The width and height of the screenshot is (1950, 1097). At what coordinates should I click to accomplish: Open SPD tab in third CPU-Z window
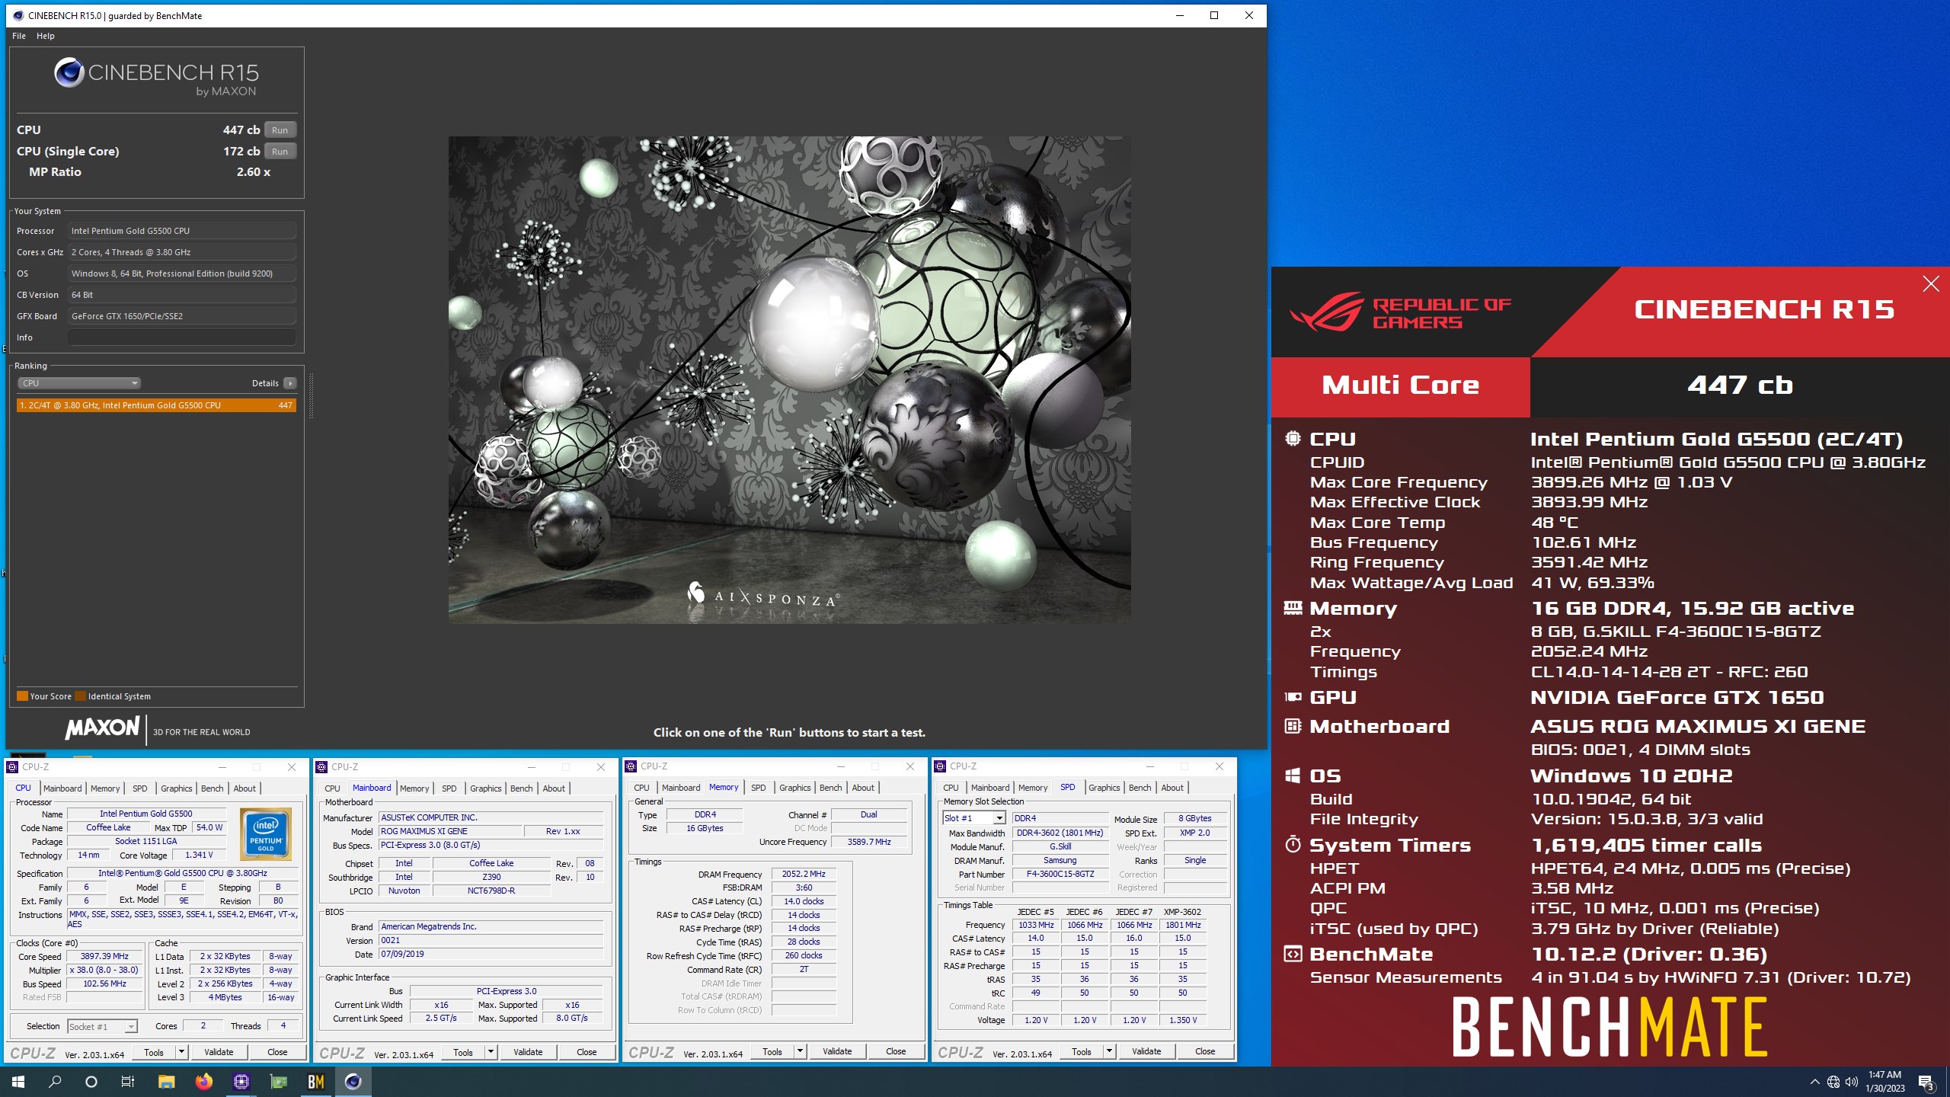click(759, 788)
